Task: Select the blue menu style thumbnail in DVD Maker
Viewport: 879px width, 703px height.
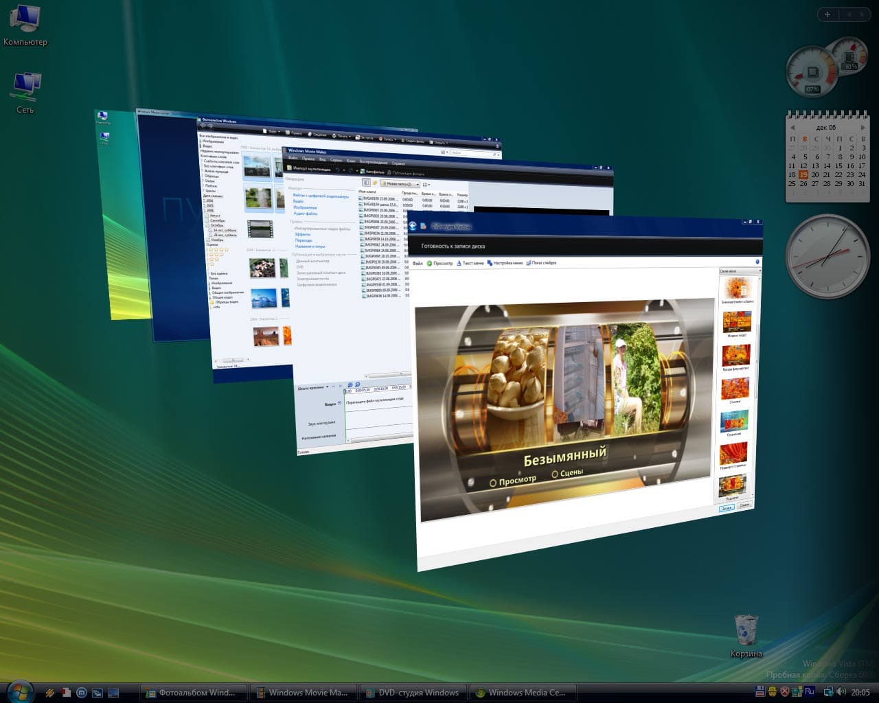Action: pyautogui.click(x=733, y=422)
